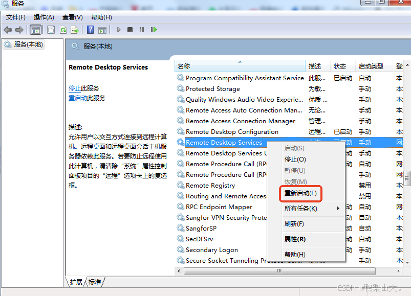The width and height of the screenshot is (411, 296).
Task: Click vertical scrollbar down arrow
Action: [407, 262]
